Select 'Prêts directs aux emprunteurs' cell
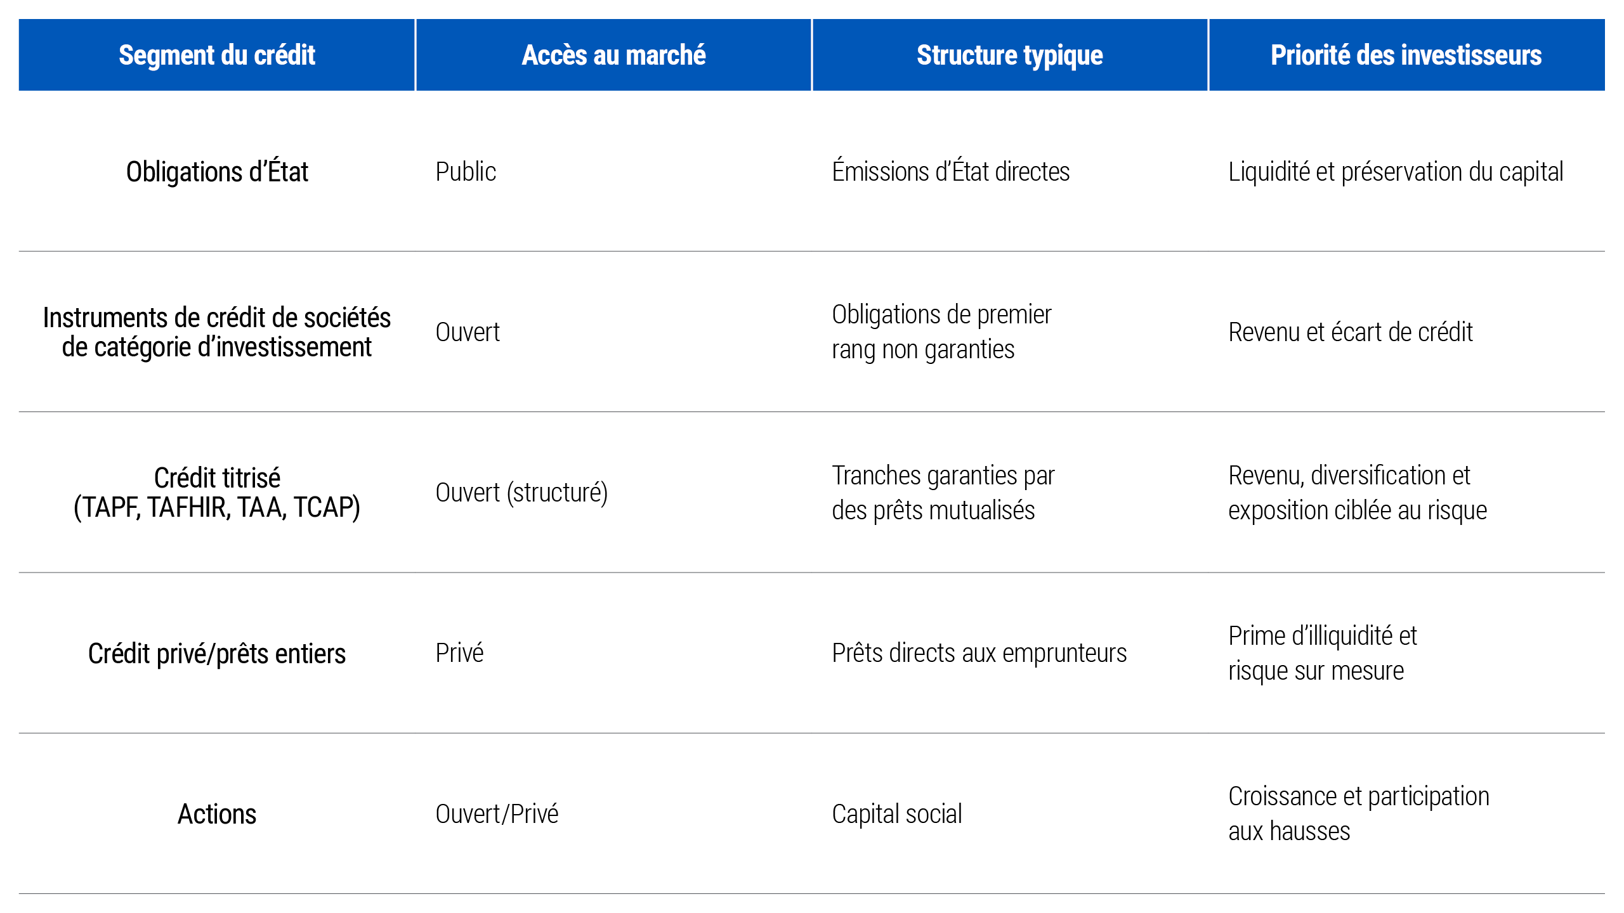The width and height of the screenshot is (1624, 913). point(979,653)
